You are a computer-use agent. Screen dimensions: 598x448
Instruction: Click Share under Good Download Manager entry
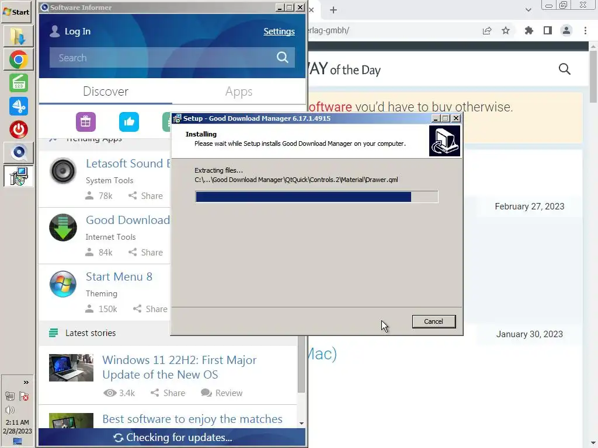click(x=145, y=252)
